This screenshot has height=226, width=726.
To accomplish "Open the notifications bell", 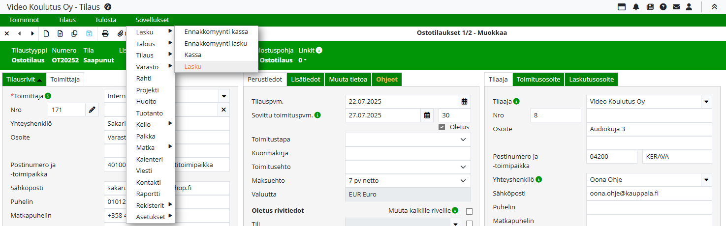I will 636,7.
